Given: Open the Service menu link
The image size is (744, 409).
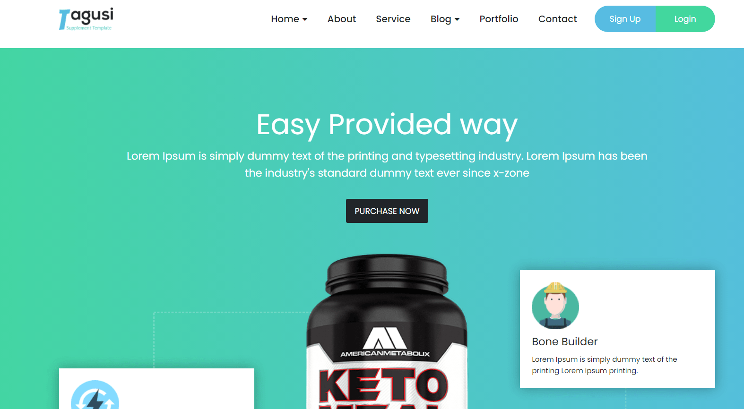Looking at the screenshot, I should pos(393,19).
